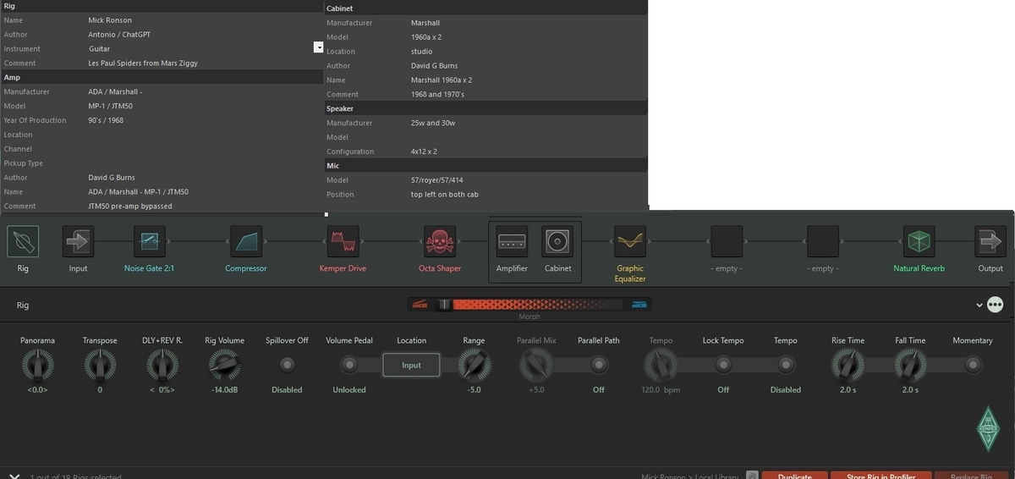This screenshot has height=479, width=1015.
Task: Edit Speaker Manufacturer 25w and 30w
Action: [528, 123]
